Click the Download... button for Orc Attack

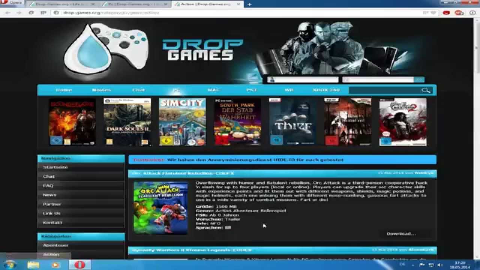tap(401, 234)
